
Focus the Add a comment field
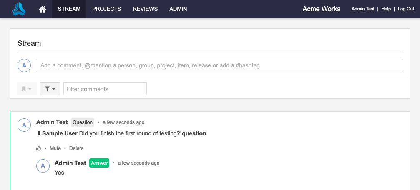click(x=219, y=65)
